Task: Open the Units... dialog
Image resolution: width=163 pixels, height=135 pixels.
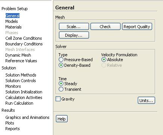Action: point(146,100)
